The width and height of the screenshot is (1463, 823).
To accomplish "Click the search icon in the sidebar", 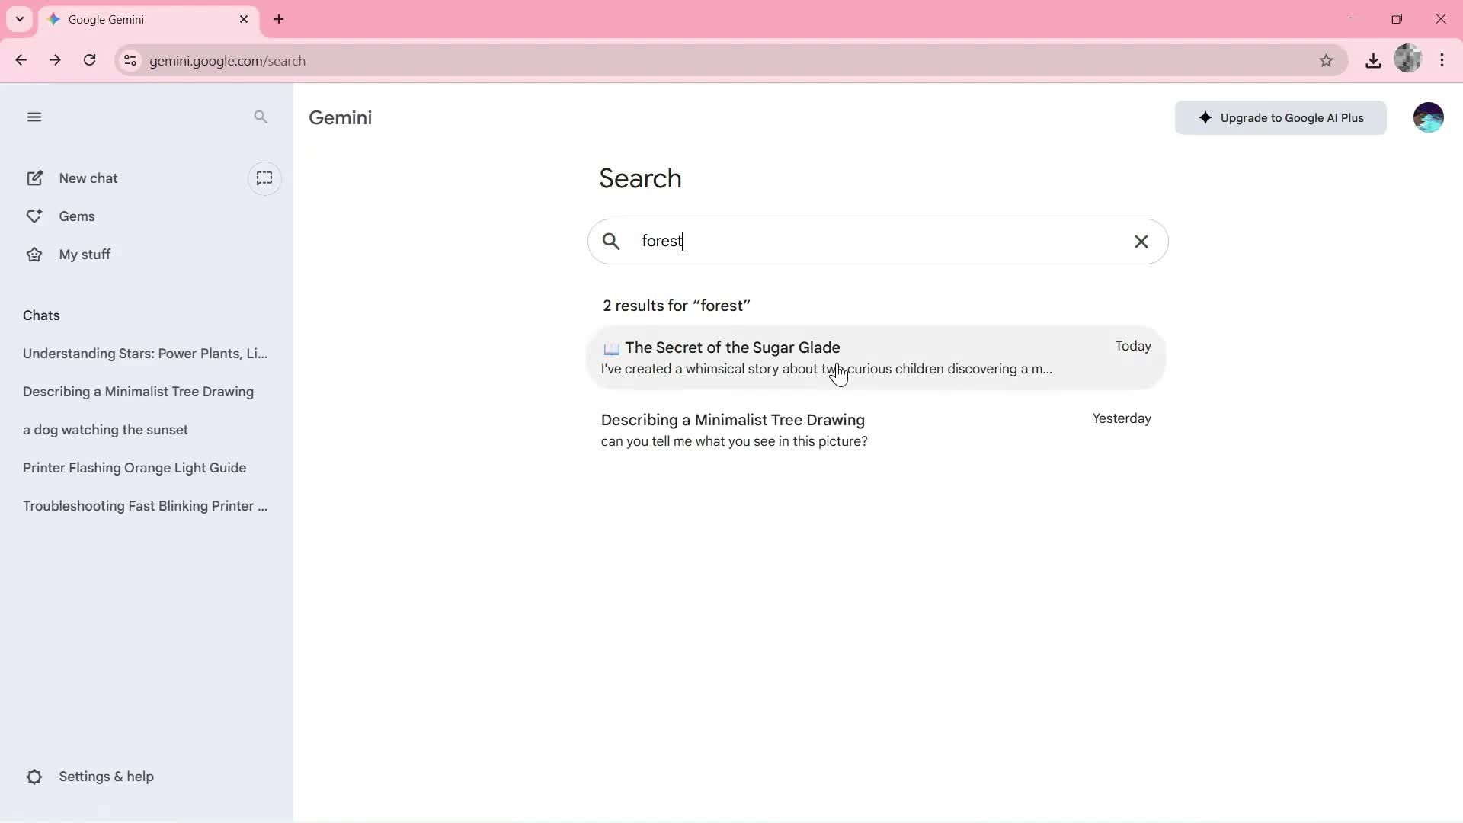I will pyautogui.click(x=261, y=117).
